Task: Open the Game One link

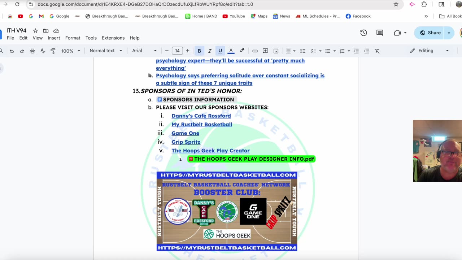Action: coord(185,133)
